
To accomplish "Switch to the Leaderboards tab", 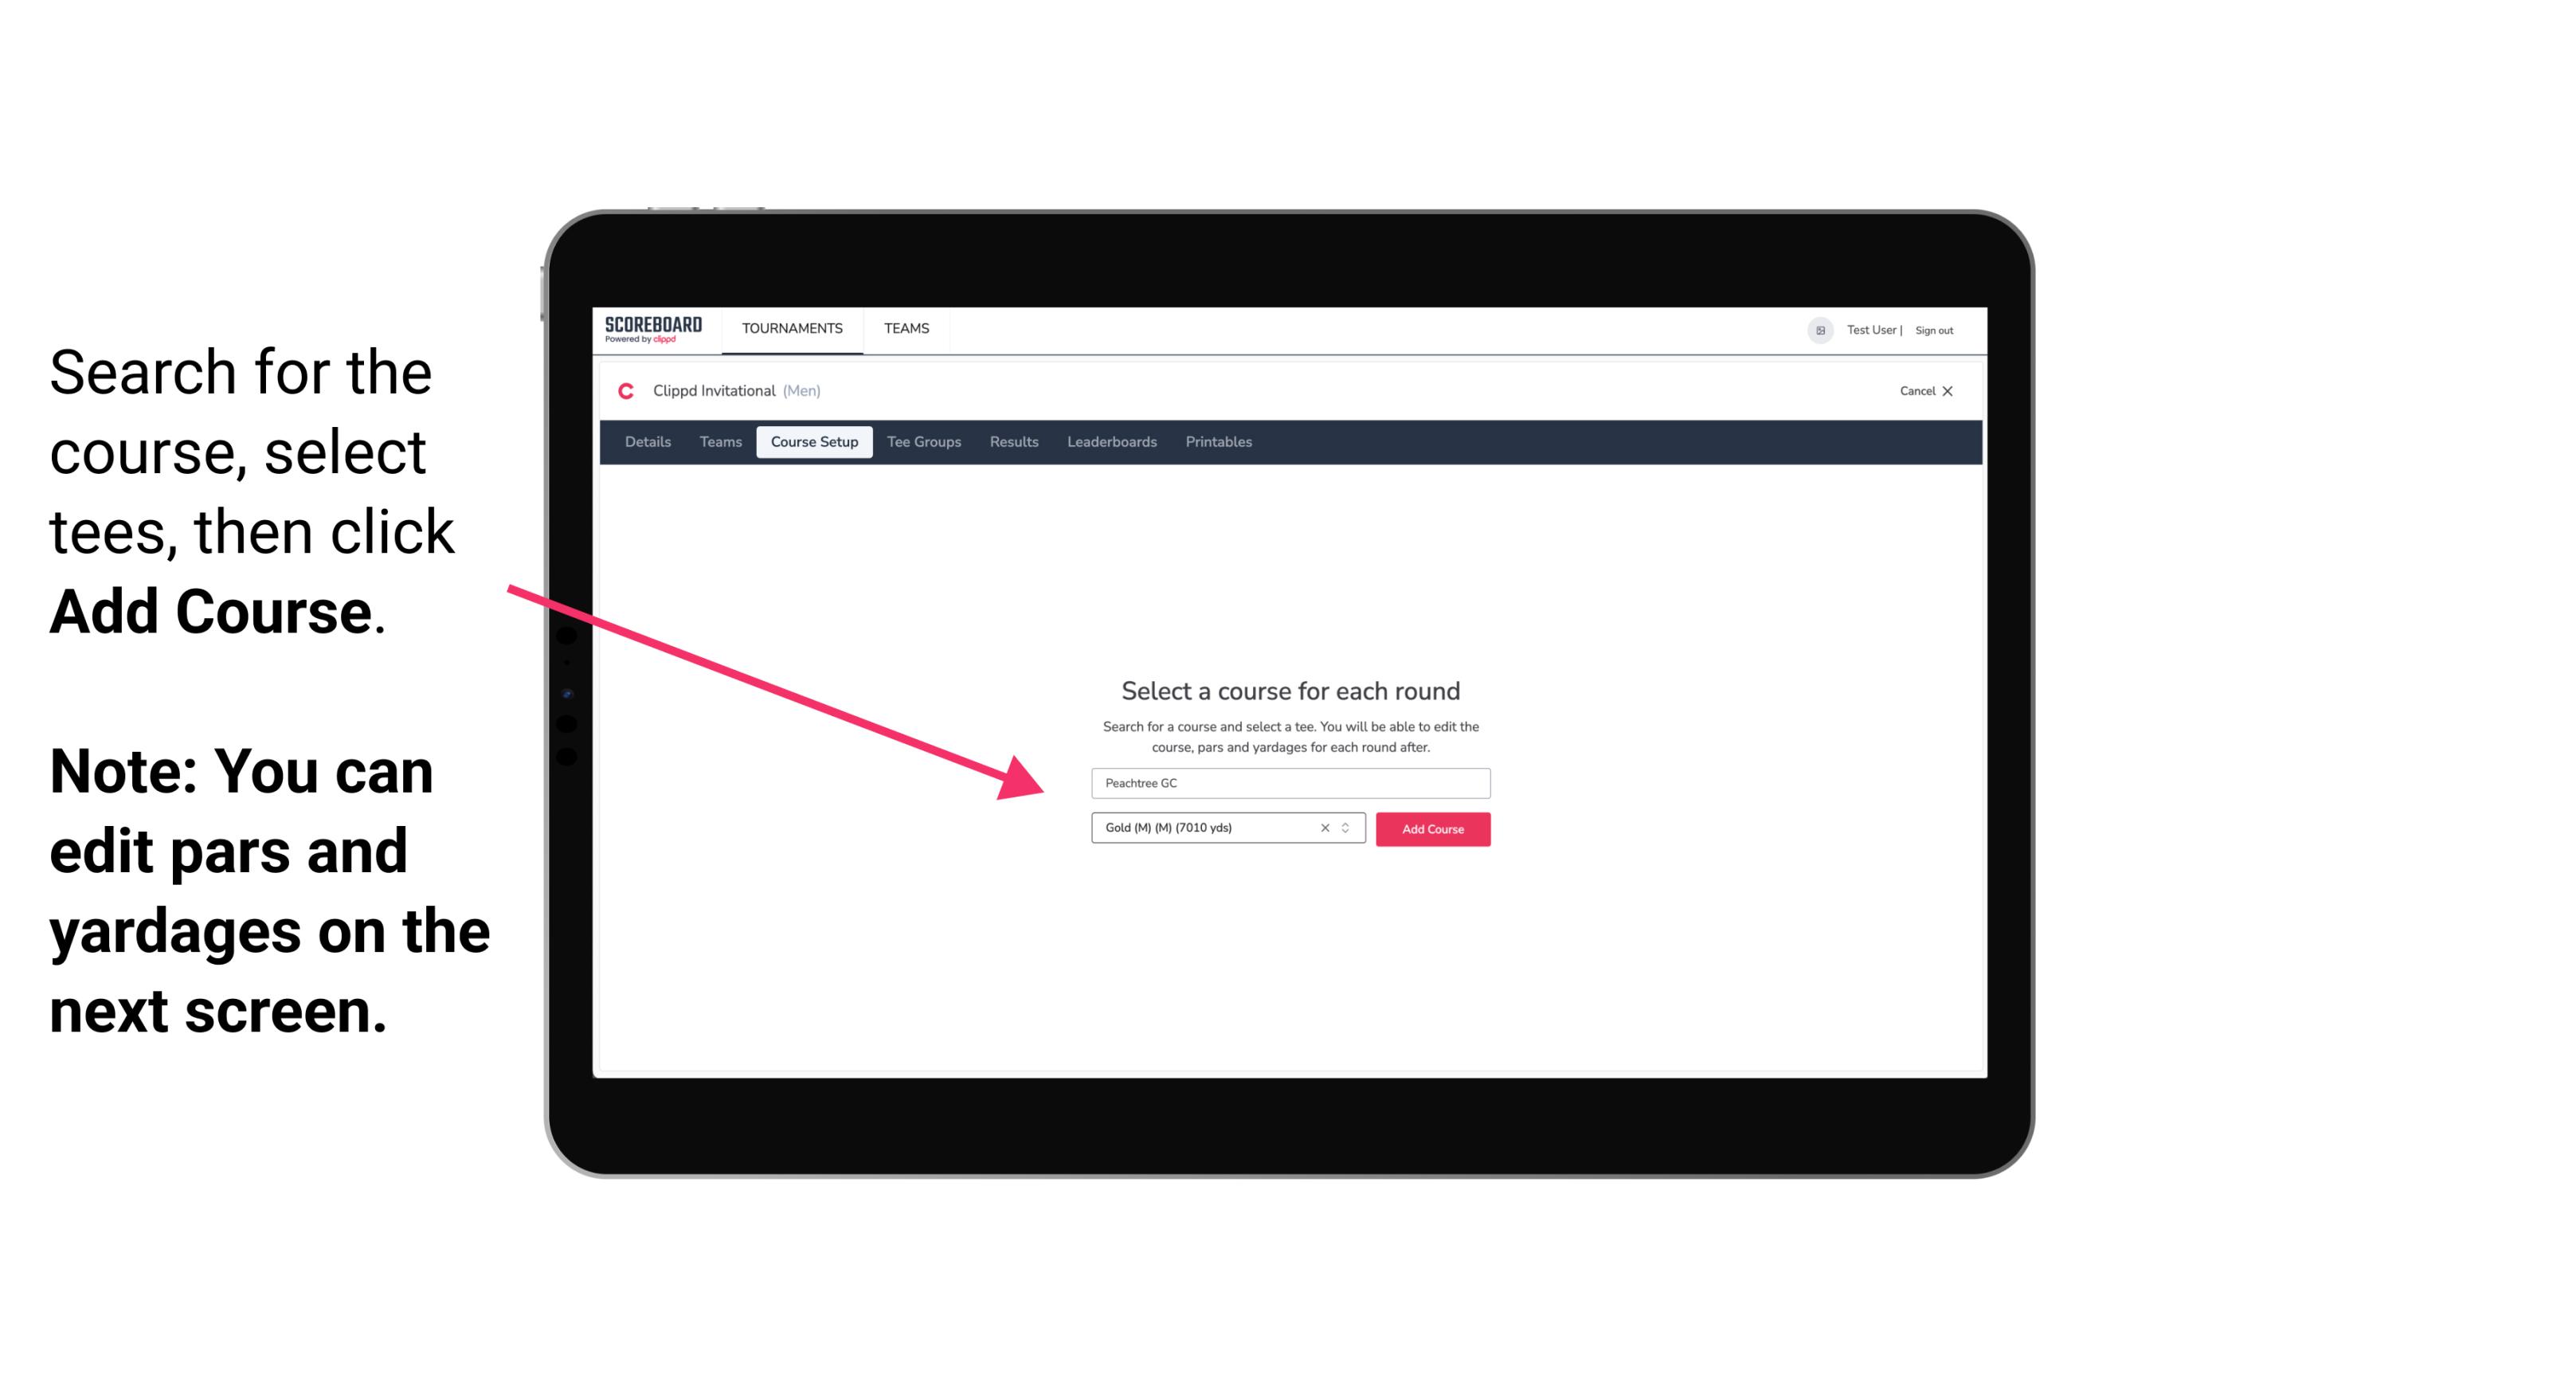I will click(1112, 442).
